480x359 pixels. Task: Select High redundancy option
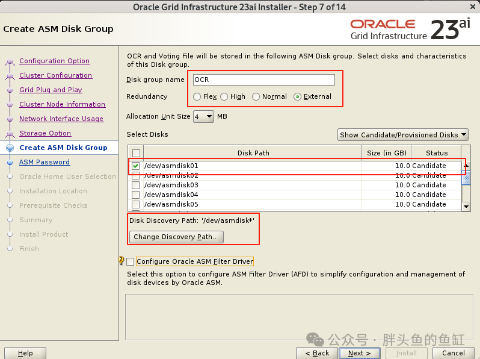click(224, 96)
